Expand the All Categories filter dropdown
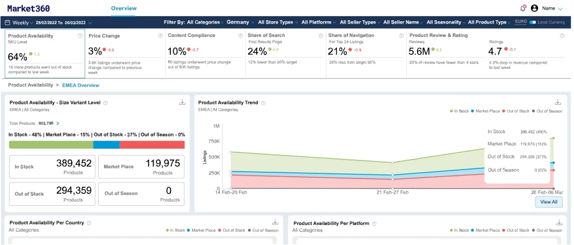Image resolution: width=574 pixels, height=245 pixels. click(205, 22)
